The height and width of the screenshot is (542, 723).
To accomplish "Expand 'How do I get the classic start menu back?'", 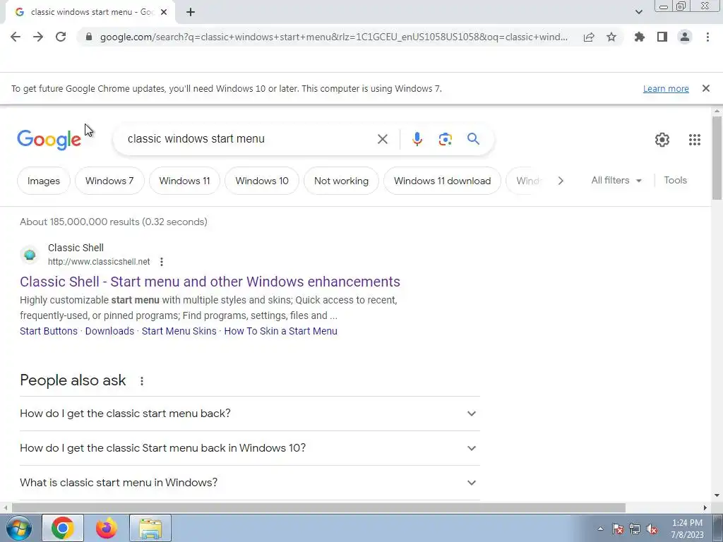I will pos(249,414).
